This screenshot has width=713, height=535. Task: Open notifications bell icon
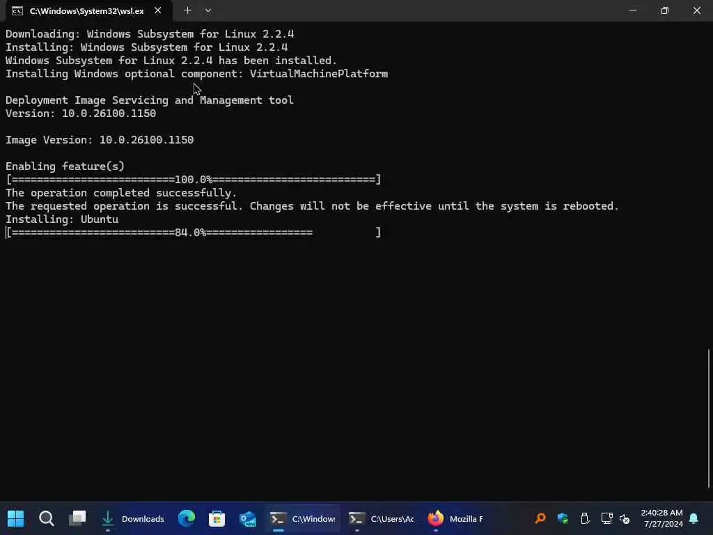tap(694, 518)
